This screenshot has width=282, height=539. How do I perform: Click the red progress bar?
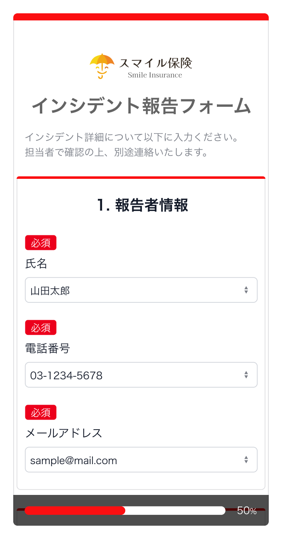pos(75,510)
